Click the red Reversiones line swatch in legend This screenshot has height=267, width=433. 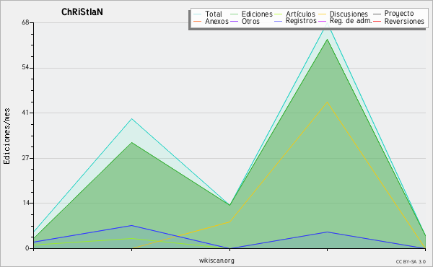coord(377,21)
